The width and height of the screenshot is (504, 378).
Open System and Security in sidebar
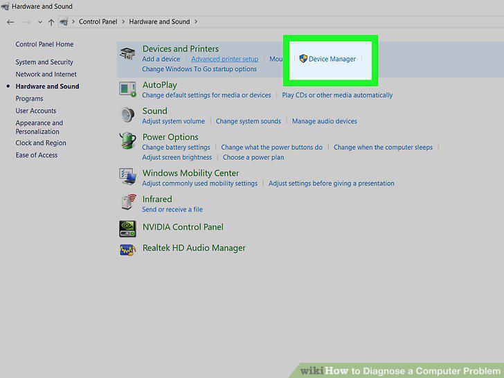coord(44,62)
